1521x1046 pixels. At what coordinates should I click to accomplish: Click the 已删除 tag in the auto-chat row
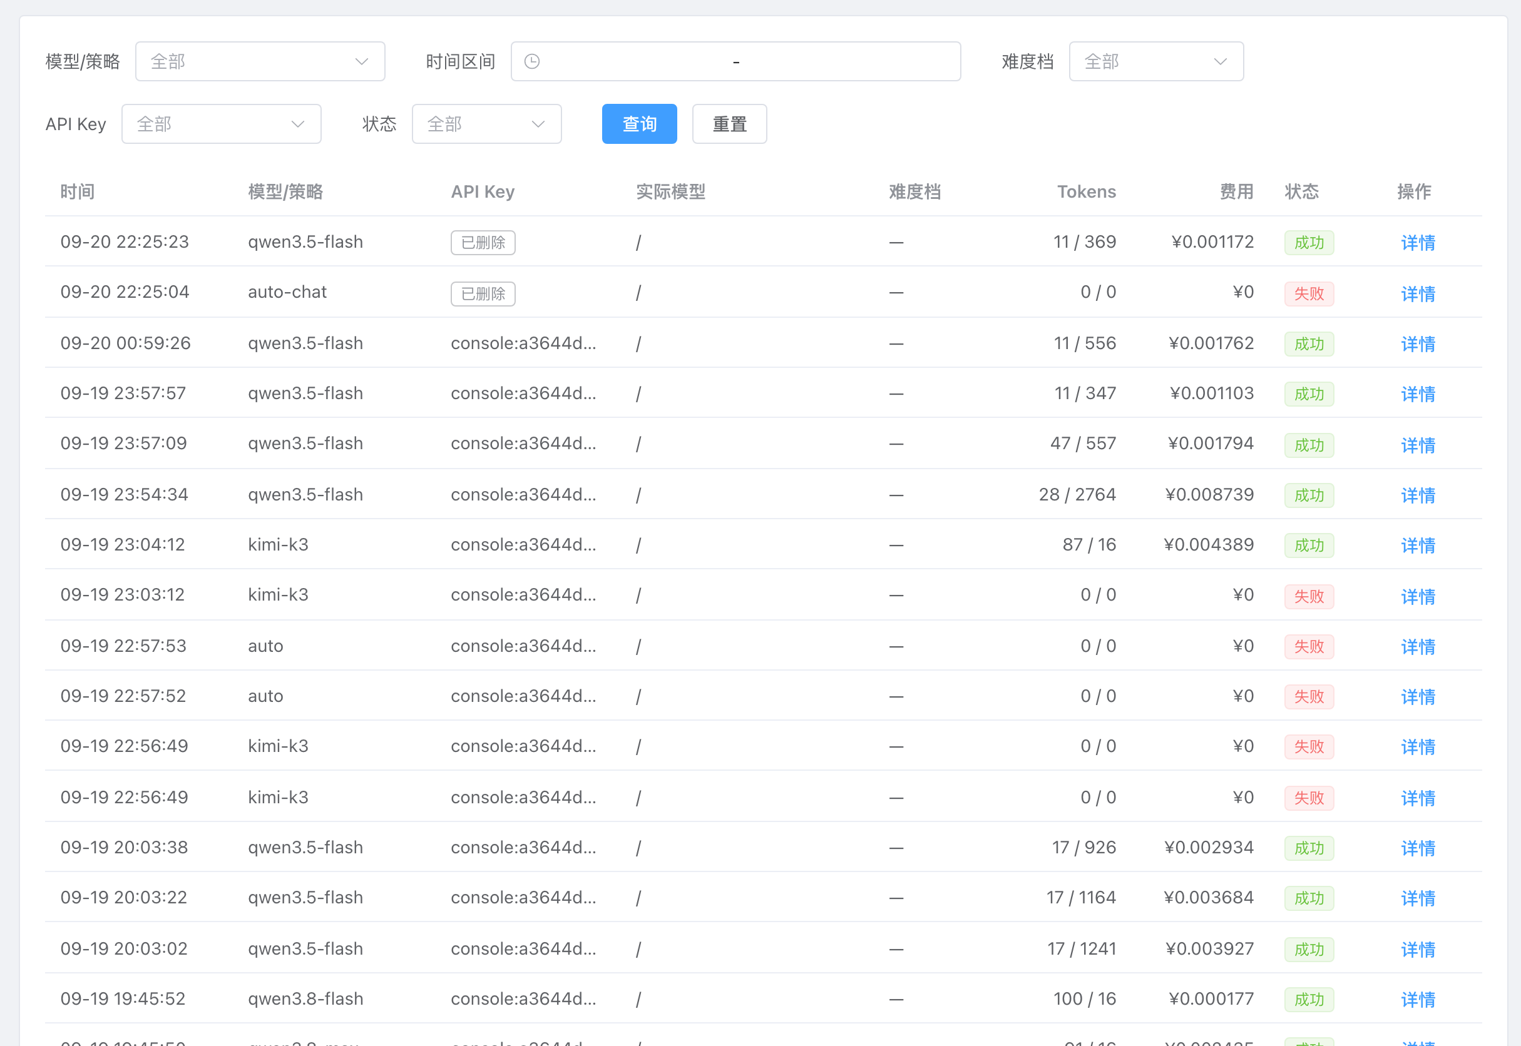[x=483, y=293]
